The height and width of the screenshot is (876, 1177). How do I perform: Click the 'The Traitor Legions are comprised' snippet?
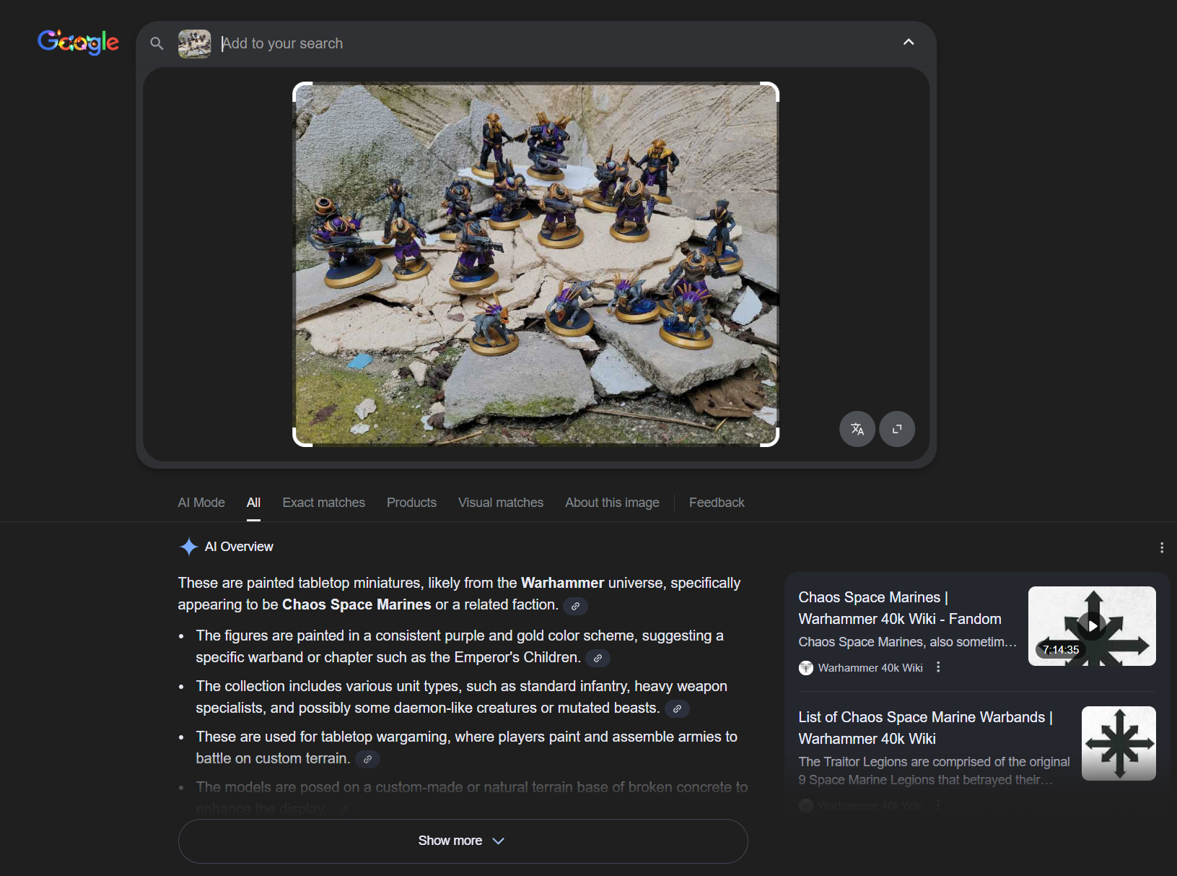(935, 771)
